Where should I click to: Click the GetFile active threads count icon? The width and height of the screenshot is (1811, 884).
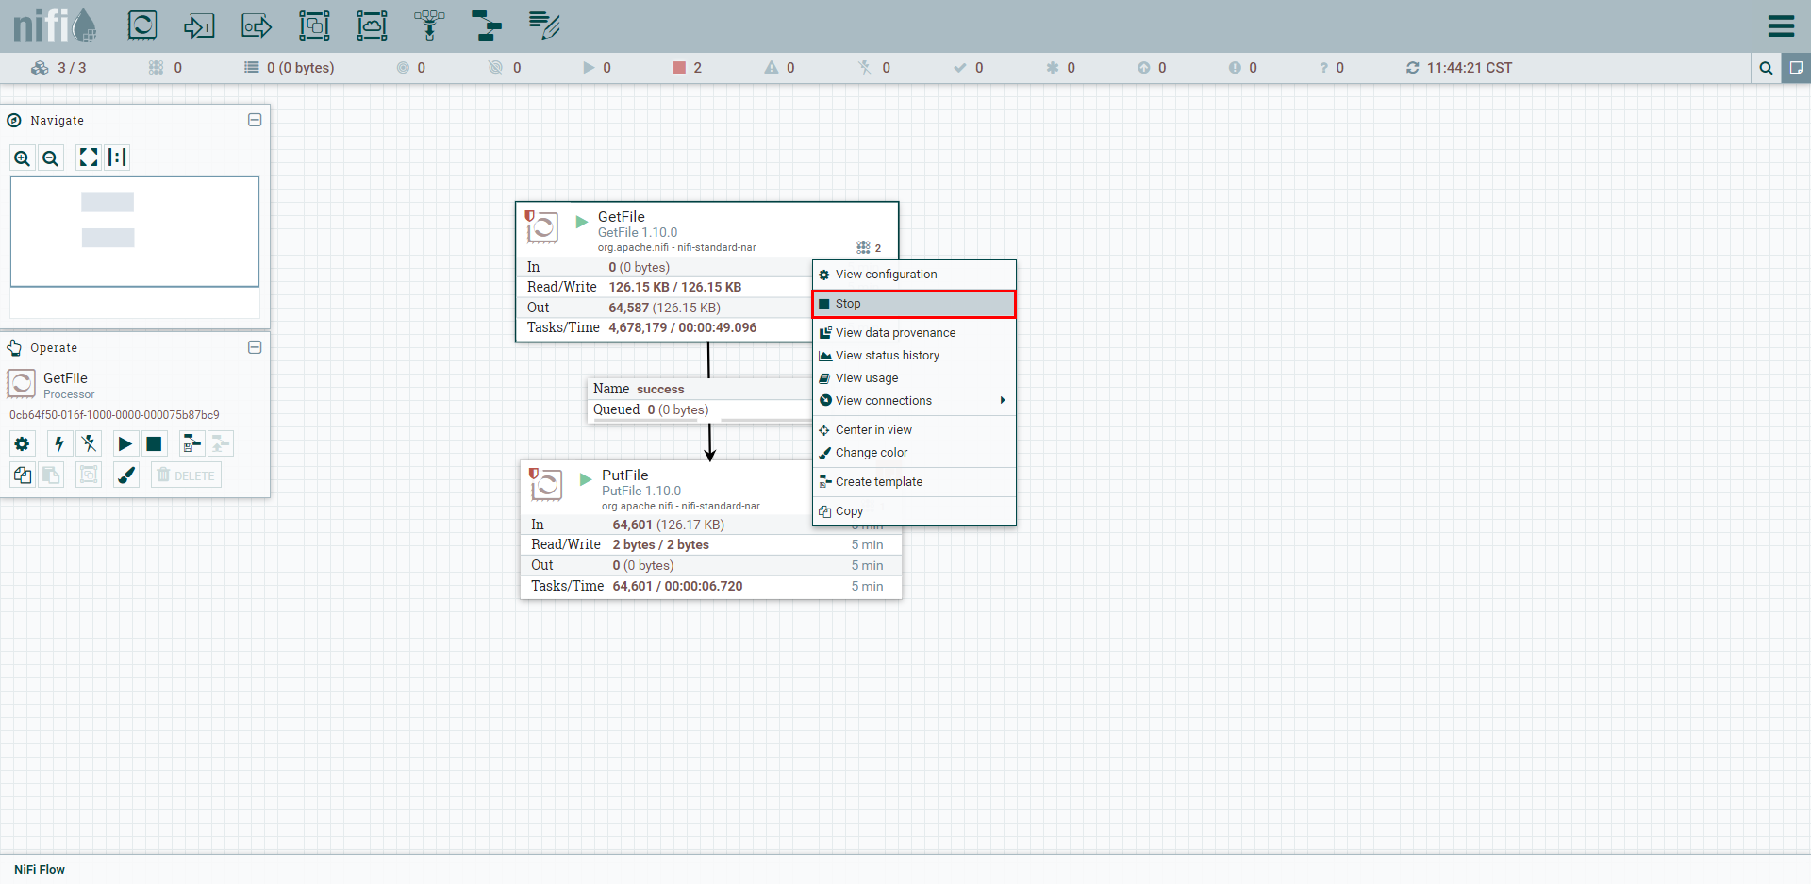pyautogui.click(x=863, y=247)
